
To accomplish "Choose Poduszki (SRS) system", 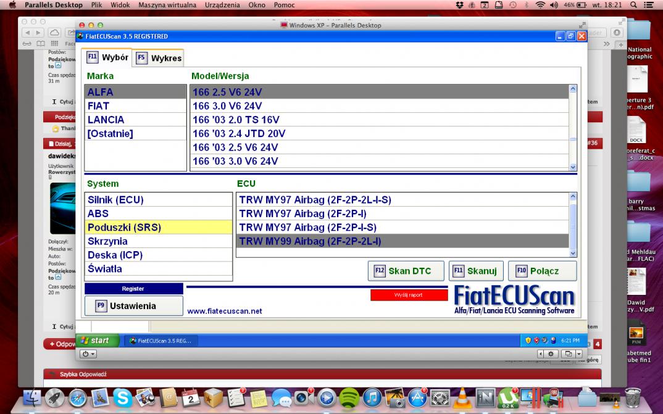I will [159, 227].
